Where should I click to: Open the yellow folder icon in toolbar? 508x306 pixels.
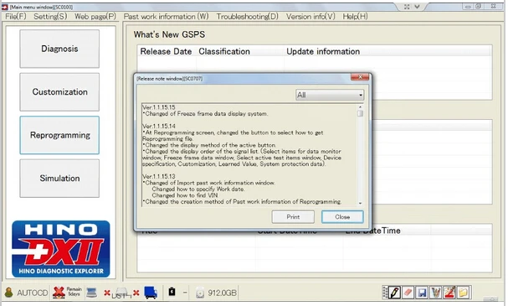[x=463, y=293]
